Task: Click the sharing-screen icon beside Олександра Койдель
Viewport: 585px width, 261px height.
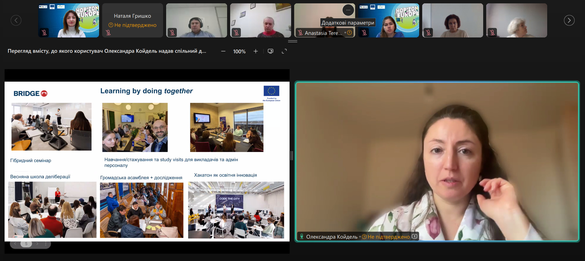Action: pyautogui.click(x=415, y=236)
